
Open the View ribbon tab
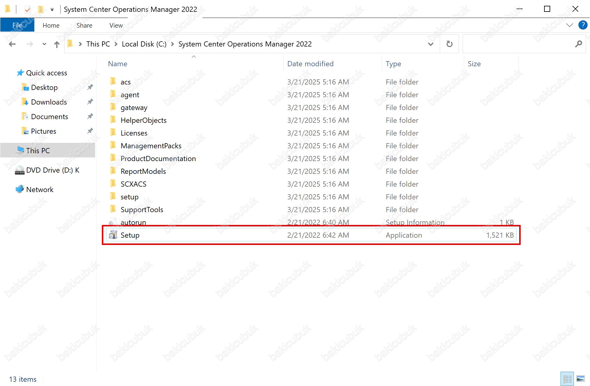click(x=116, y=26)
